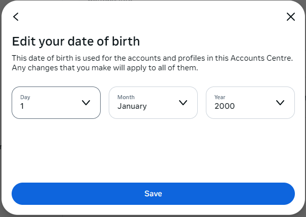
Task: Close the date of birth dialog
Action: (x=290, y=17)
